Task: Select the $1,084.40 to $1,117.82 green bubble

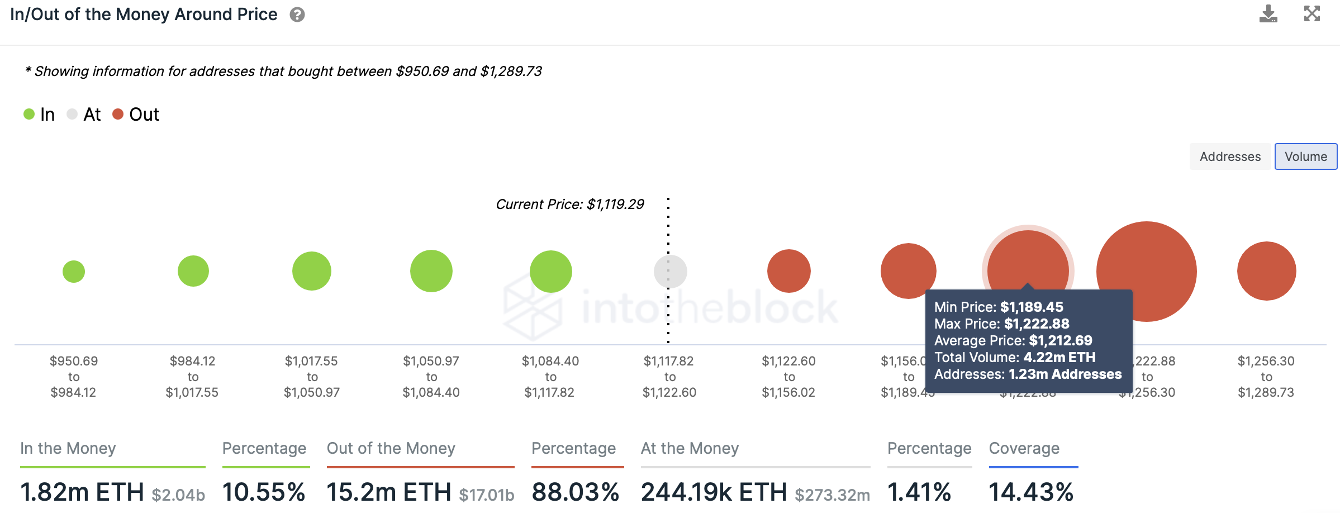Action: pyautogui.click(x=551, y=272)
